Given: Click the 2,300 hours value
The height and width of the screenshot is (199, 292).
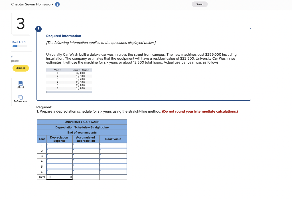Looking at the screenshot, I should click(80, 82).
